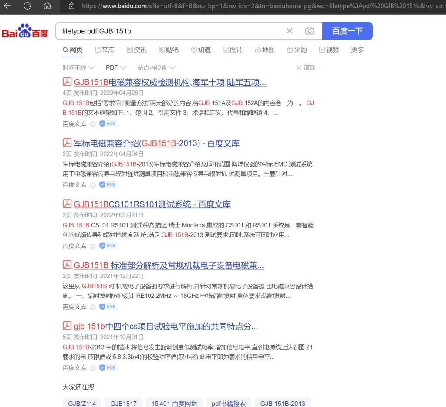Open the PDF file type filter dropdown

[x=116, y=67]
